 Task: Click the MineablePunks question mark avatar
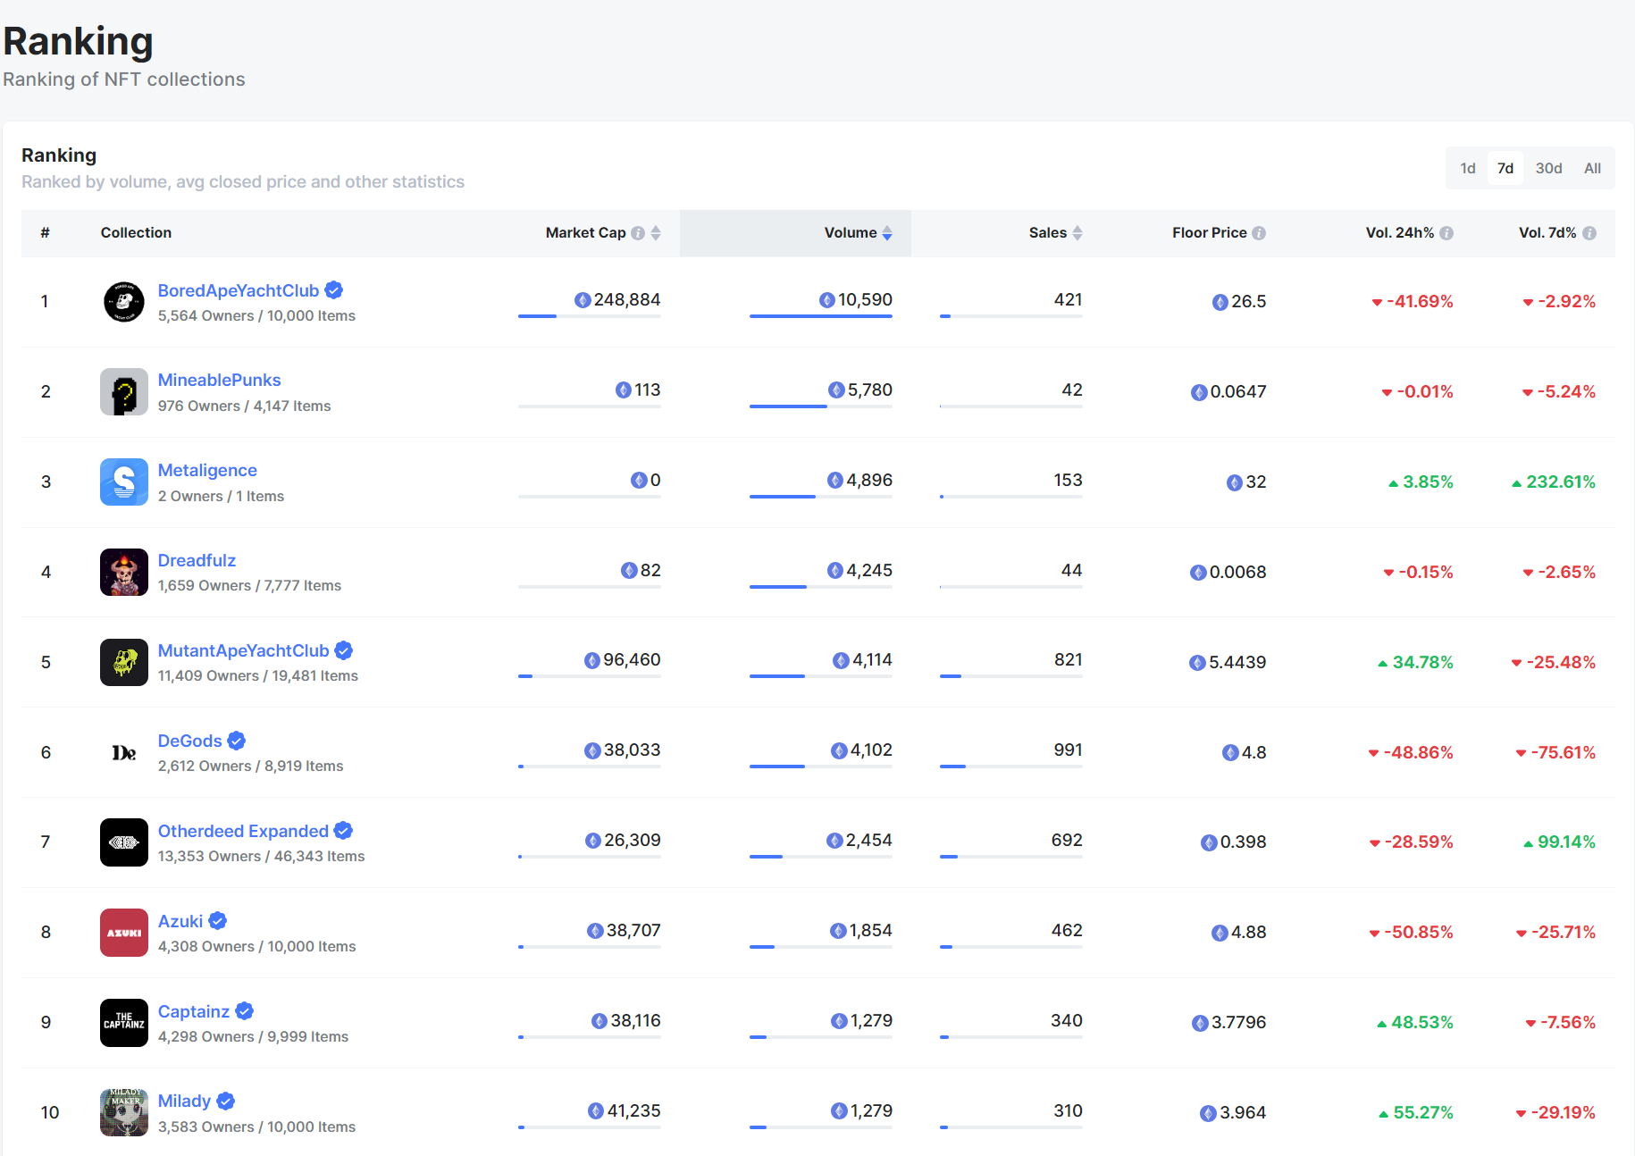coord(123,392)
